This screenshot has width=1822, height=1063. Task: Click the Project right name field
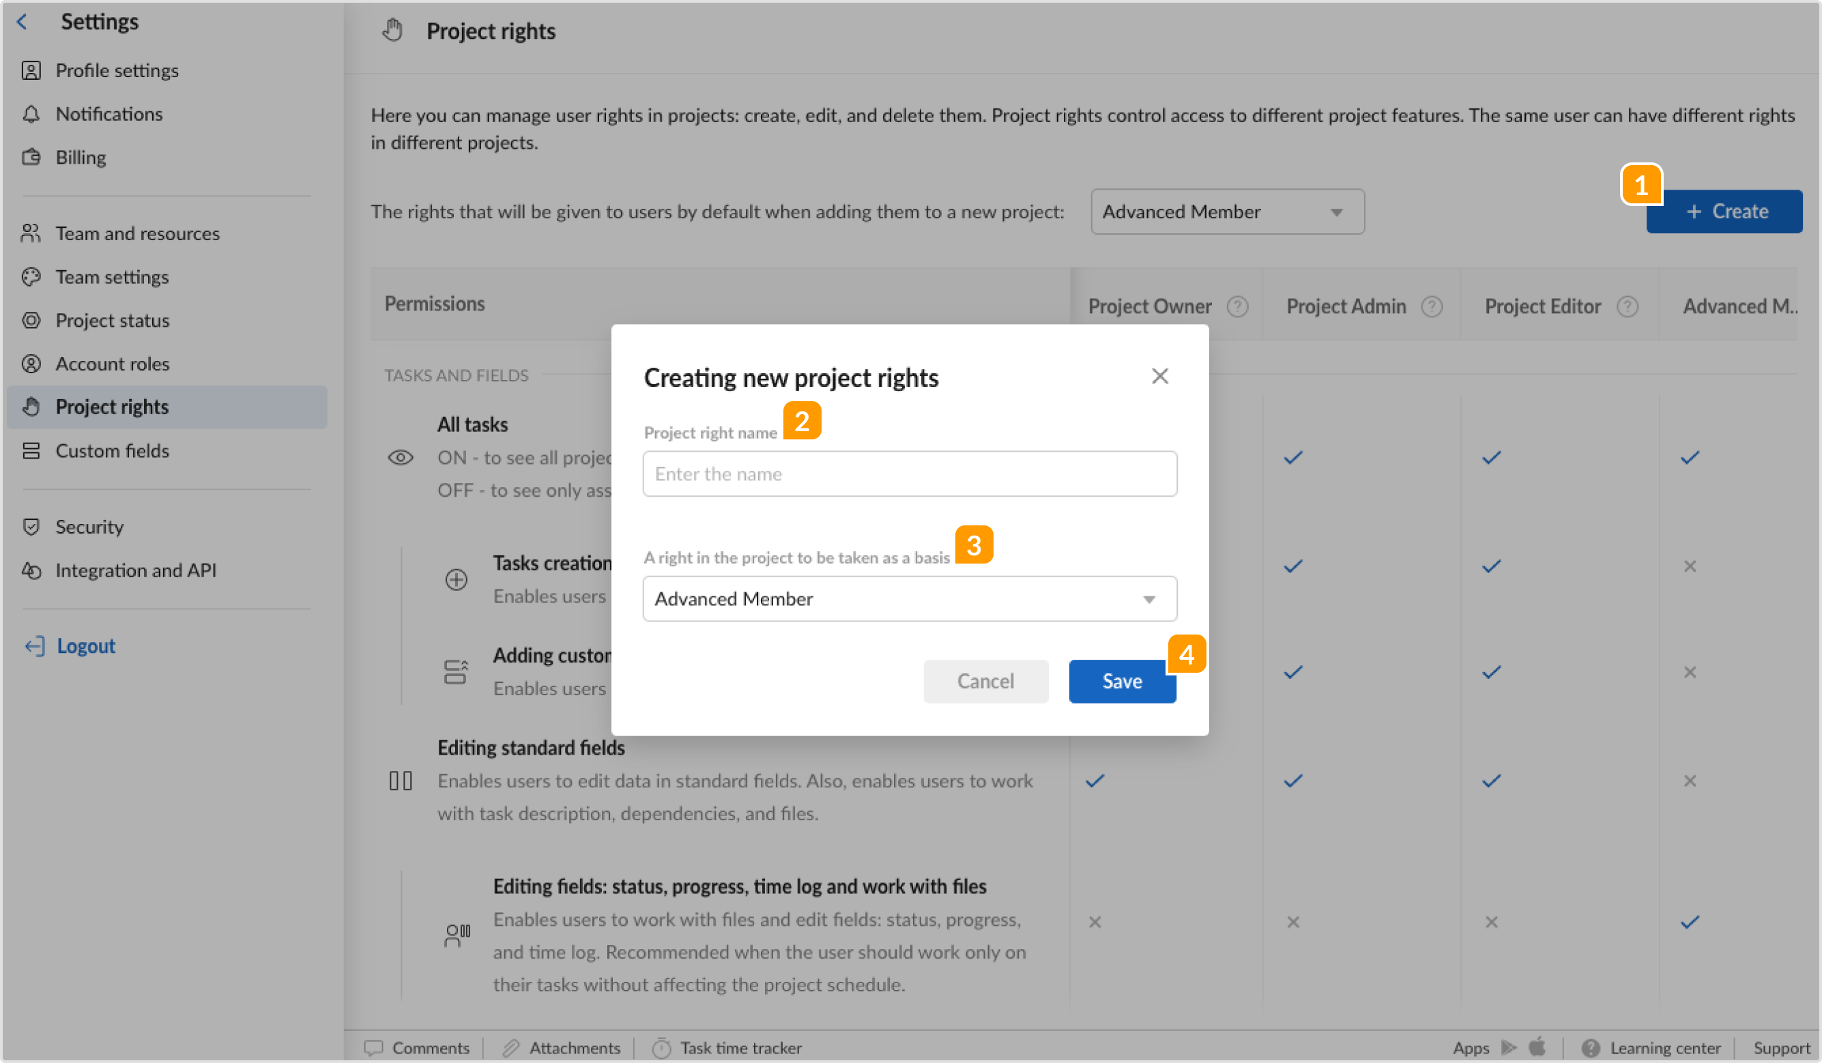[910, 474]
